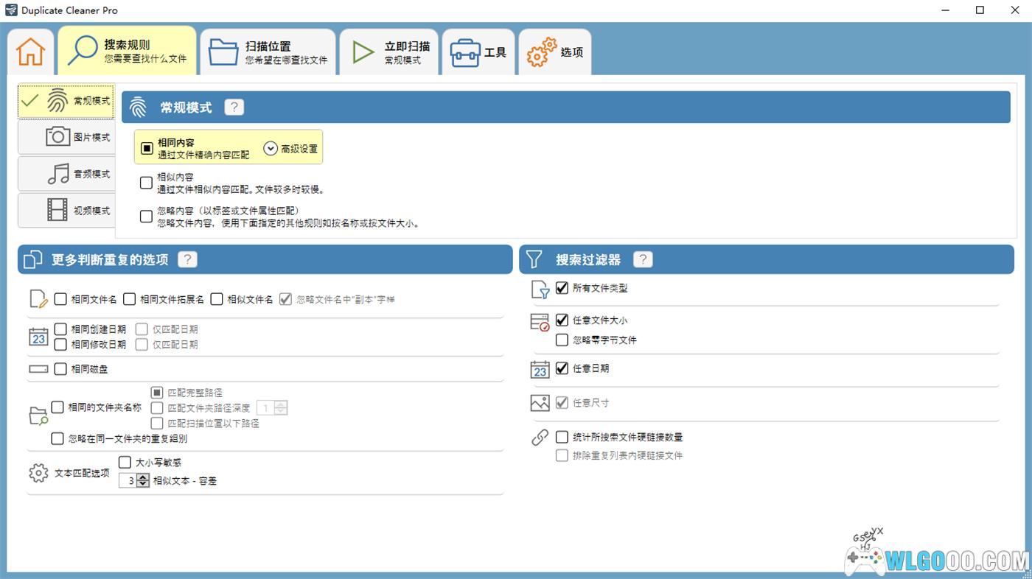Toggle 忽略零字节文件 checkbox
The width and height of the screenshot is (1032, 579).
tap(562, 340)
